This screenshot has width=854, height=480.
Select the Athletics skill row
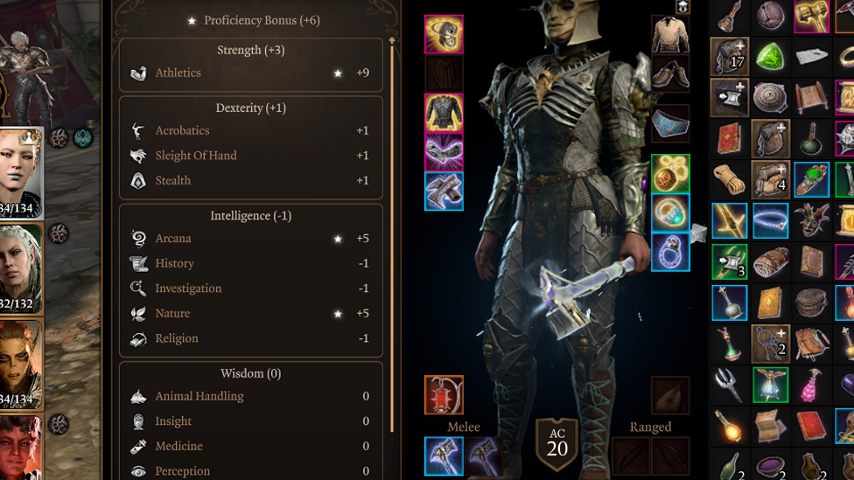pos(250,73)
